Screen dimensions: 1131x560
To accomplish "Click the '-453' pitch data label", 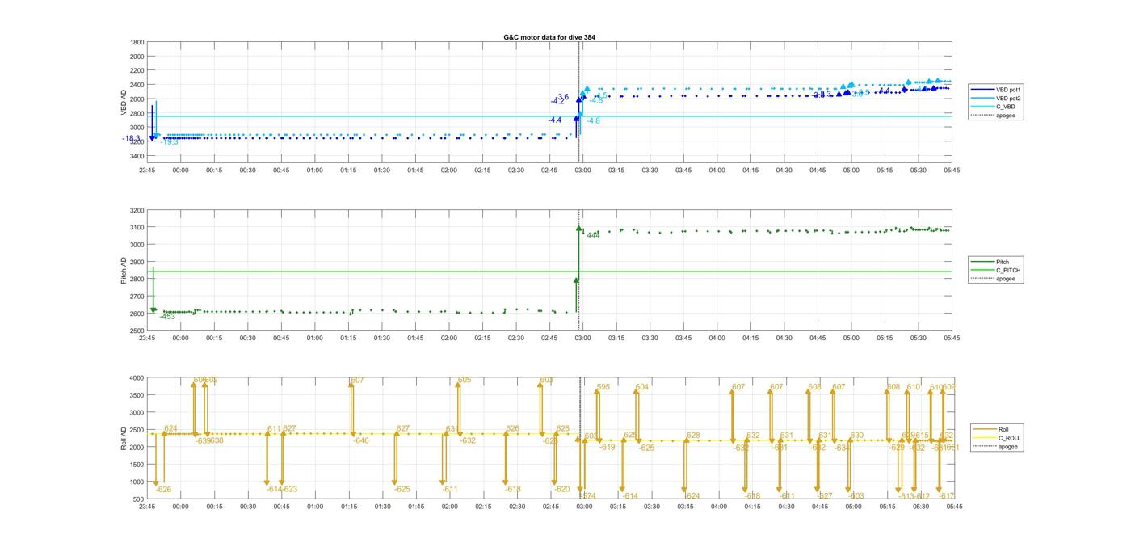I will point(167,317).
